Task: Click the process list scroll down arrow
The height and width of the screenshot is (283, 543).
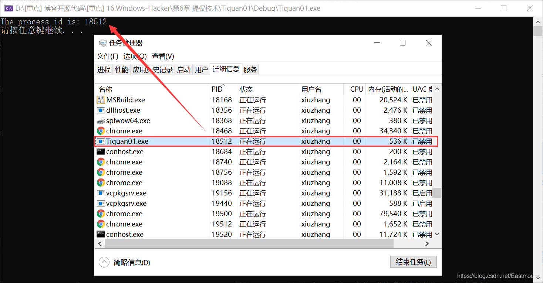Action: (437, 234)
